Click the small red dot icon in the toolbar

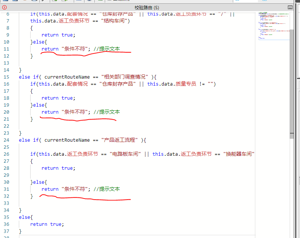pos(25,1)
